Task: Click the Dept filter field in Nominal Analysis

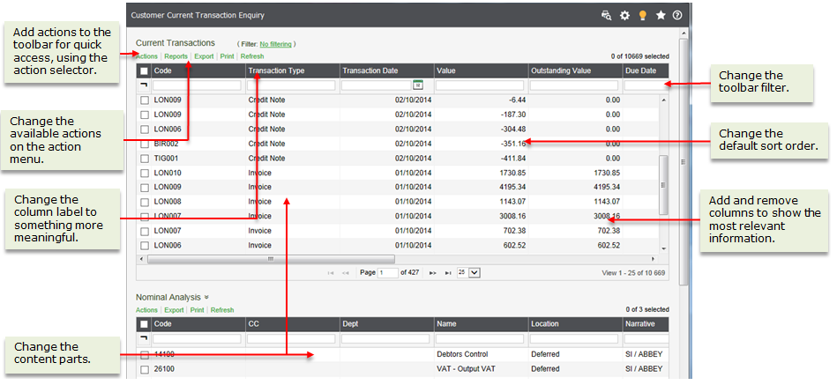Action: coord(385,338)
